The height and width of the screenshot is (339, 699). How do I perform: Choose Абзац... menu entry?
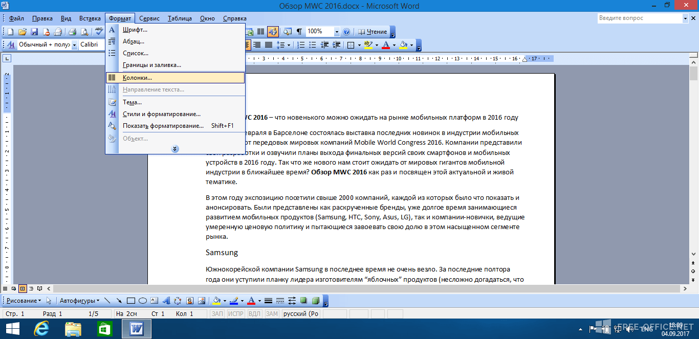(175, 41)
